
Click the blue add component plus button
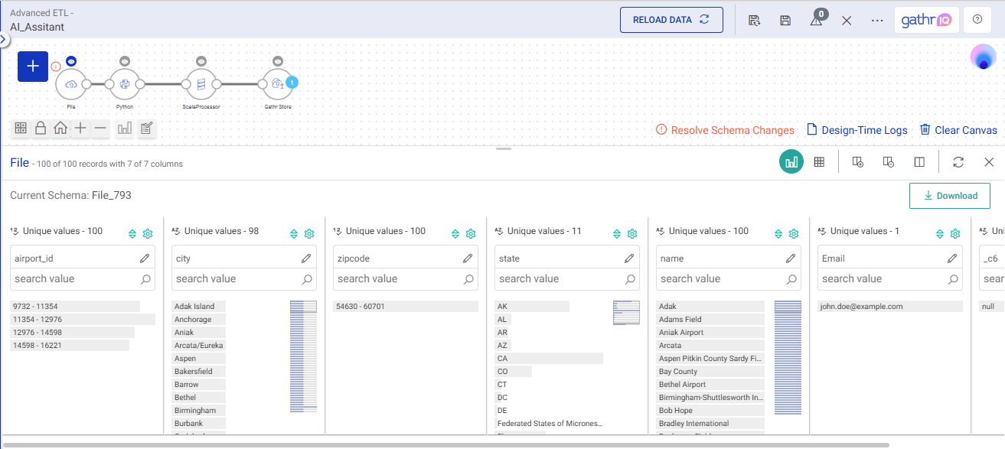[33, 67]
